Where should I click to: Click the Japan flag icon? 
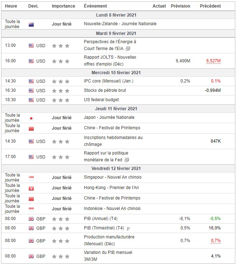pos(31,118)
